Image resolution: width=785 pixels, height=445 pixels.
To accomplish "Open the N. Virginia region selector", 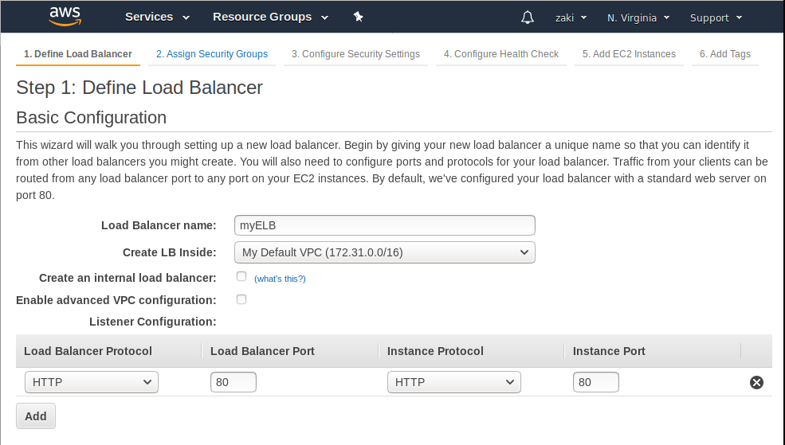I will click(638, 18).
